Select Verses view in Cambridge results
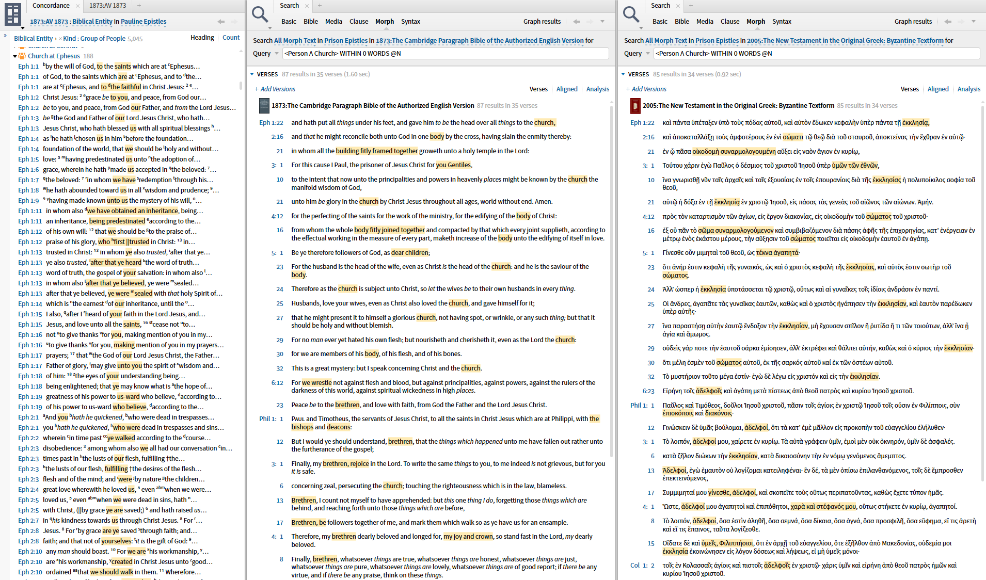 pyautogui.click(x=538, y=89)
